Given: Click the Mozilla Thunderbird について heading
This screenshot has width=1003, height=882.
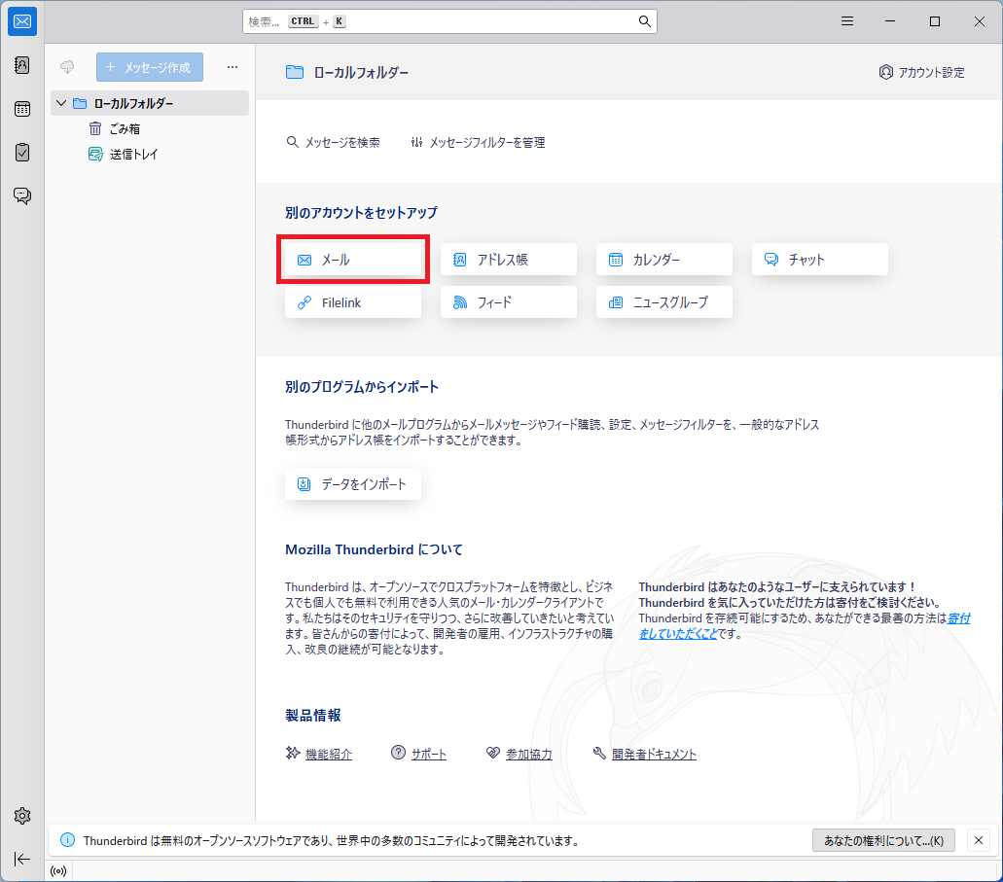Looking at the screenshot, I should pos(374,549).
